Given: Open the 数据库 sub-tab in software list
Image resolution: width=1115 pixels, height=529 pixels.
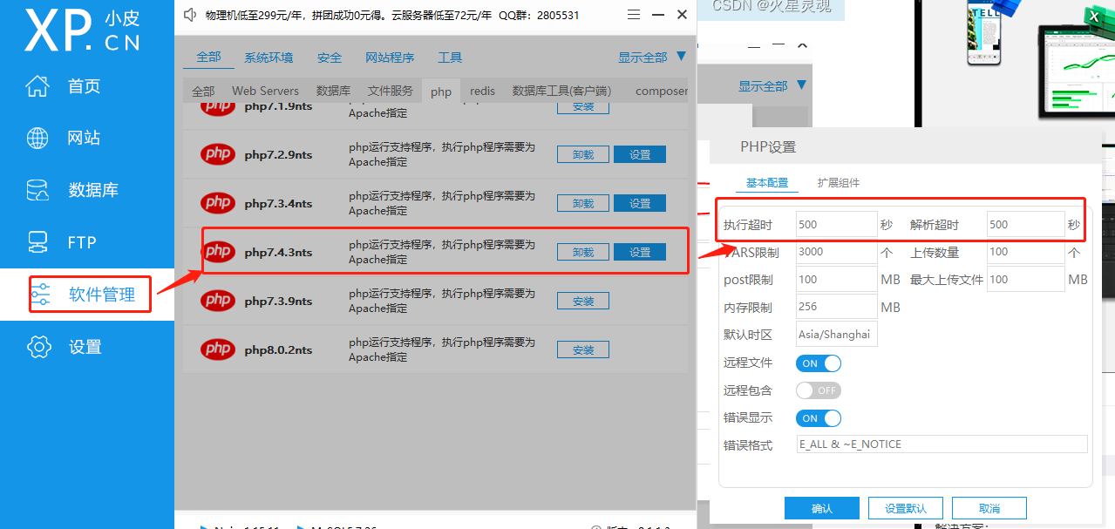Looking at the screenshot, I should [x=333, y=91].
